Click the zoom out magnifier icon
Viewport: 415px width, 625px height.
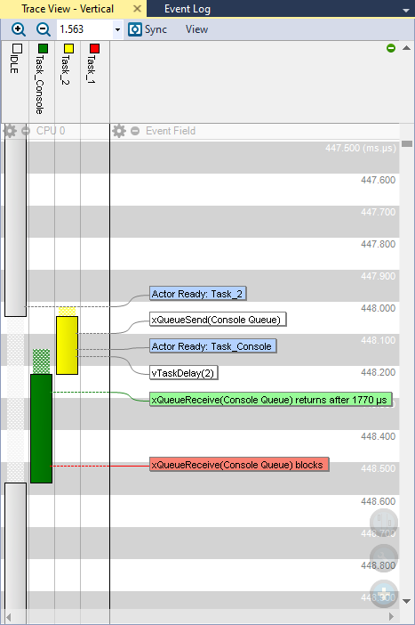pos(43,29)
